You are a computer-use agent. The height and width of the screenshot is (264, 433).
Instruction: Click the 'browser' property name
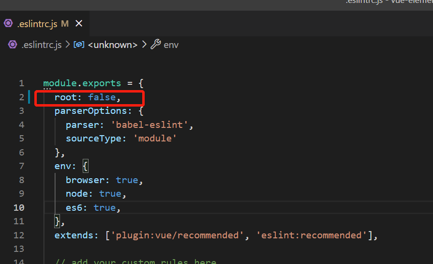click(x=85, y=180)
